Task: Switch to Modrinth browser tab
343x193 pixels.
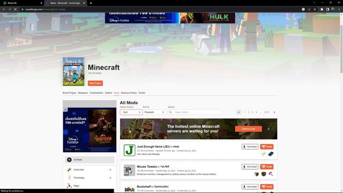Action: click(x=22, y=3)
